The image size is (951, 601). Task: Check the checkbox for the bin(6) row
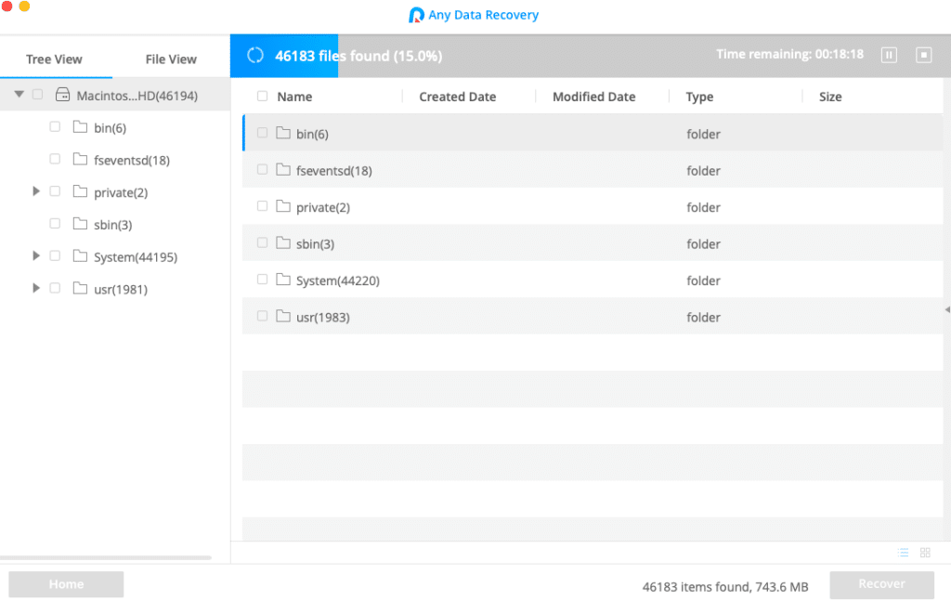260,133
